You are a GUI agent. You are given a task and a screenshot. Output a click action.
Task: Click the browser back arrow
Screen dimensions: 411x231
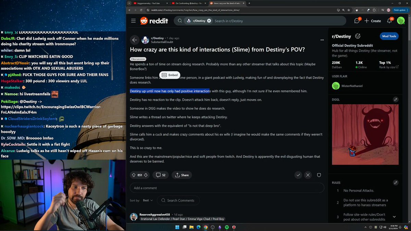point(130,10)
